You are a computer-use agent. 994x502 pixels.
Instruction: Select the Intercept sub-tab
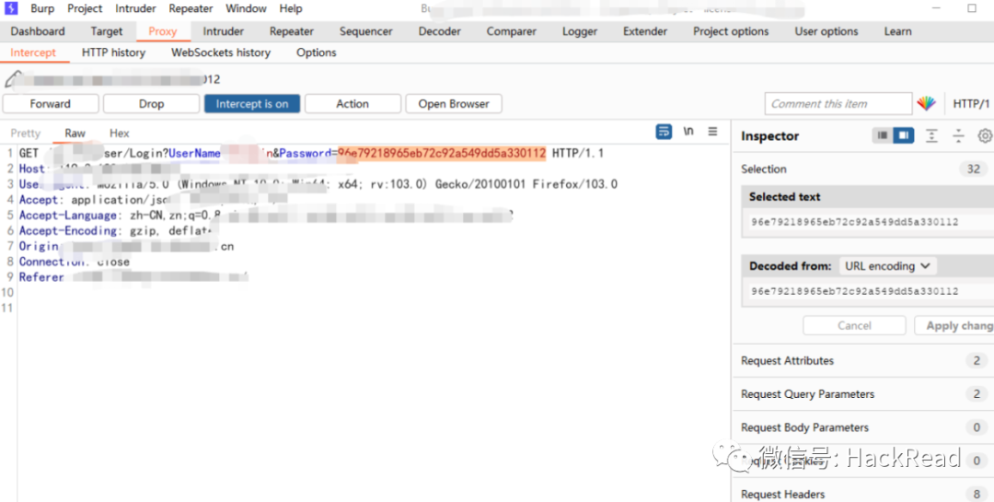(33, 53)
